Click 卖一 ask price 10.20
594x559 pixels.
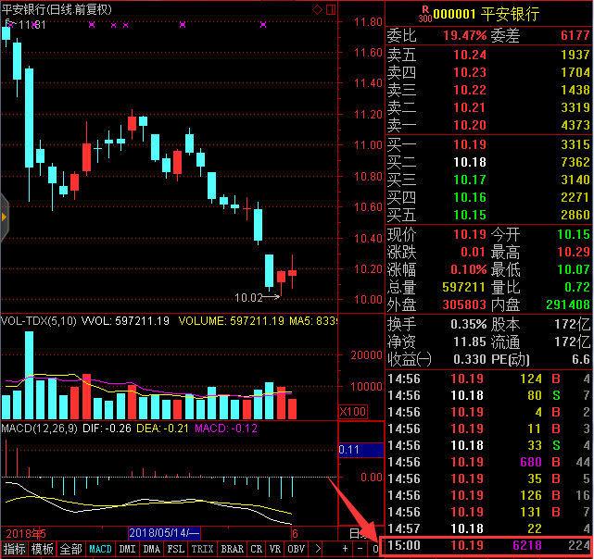470,125
